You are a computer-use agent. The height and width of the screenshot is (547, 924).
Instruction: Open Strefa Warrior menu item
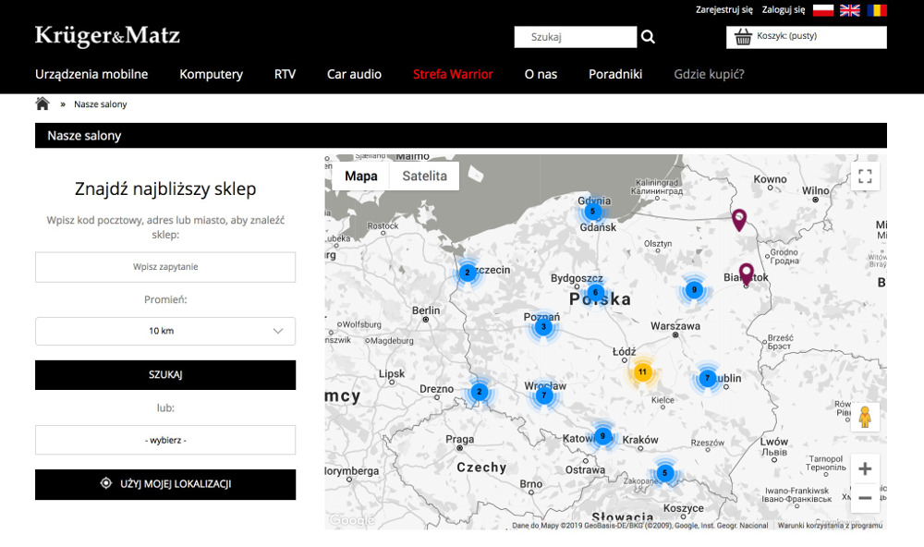point(453,74)
